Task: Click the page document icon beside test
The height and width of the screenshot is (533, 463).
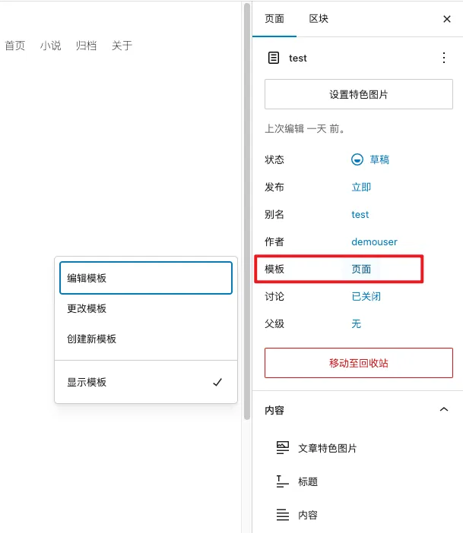Action: (x=274, y=58)
